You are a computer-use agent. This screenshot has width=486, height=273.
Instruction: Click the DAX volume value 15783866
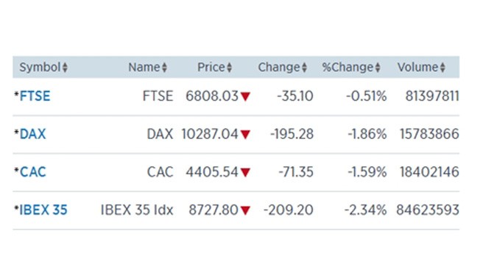429,134
